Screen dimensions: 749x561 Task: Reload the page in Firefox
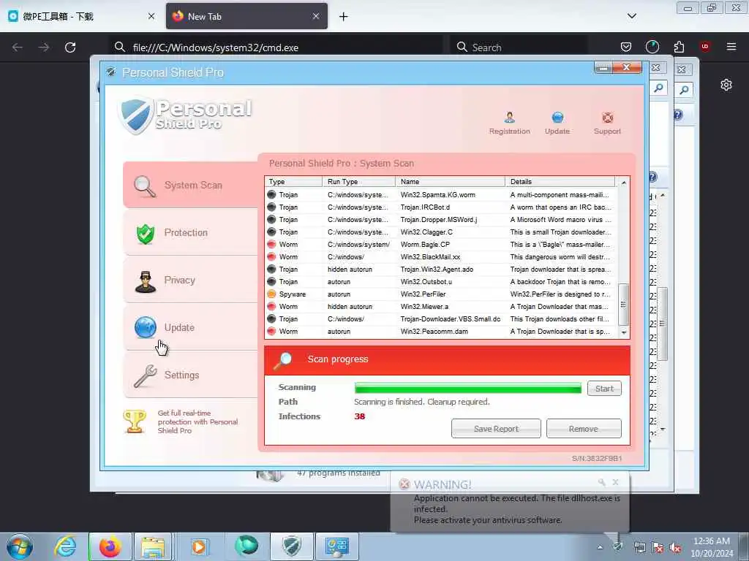pos(70,47)
